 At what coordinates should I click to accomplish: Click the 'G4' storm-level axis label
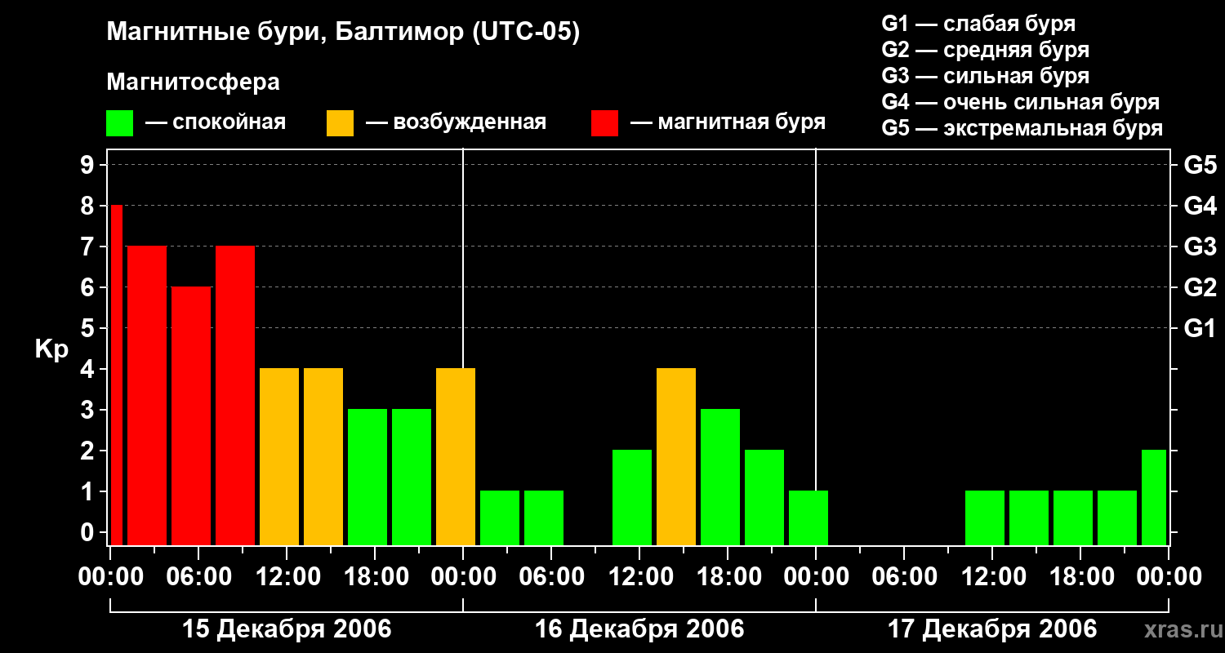(1200, 206)
